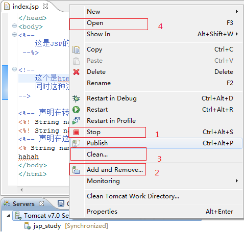244x232 pixels.
Task: Click the blue annotation marker in editor gutter
Action: coord(5,83)
